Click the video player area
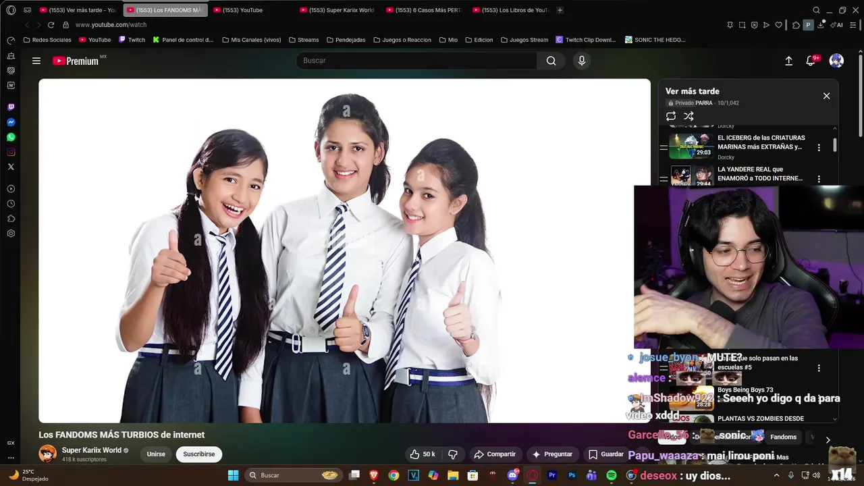Screen dimensions: 864x486 pos(344,250)
